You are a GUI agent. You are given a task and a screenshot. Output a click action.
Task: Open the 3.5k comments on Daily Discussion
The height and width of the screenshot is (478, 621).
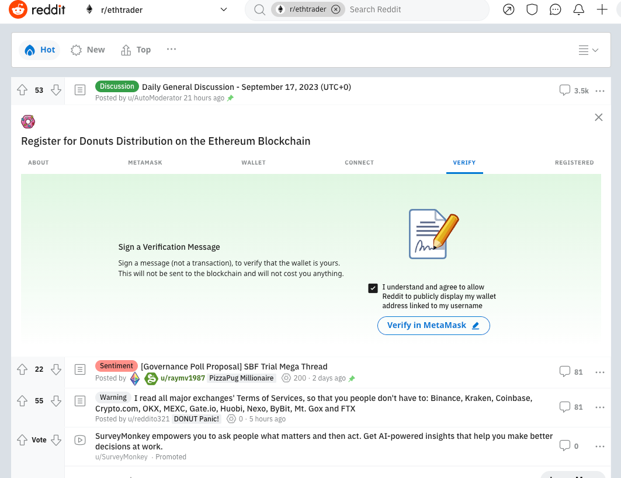tap(574, 90)
